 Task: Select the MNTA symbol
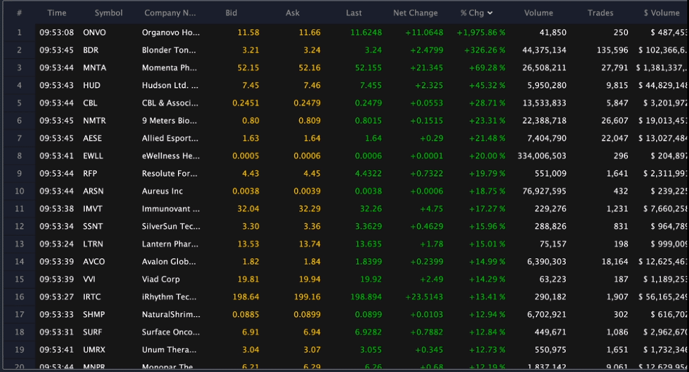click(95, 68)
